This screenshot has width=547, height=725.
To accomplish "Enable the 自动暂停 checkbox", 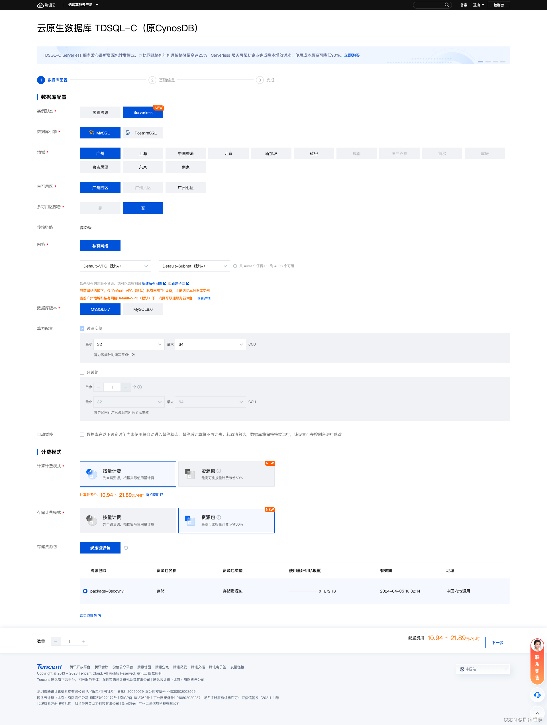I will pyautogui.click(x=82, y=434).
